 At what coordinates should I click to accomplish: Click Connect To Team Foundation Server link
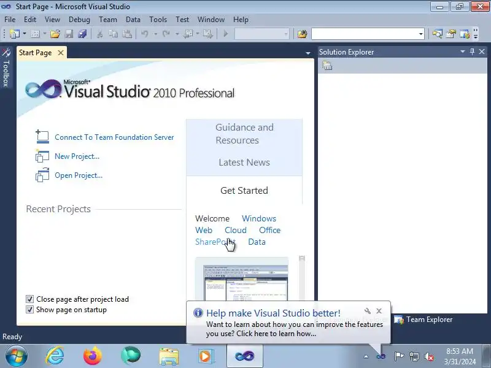114,137
